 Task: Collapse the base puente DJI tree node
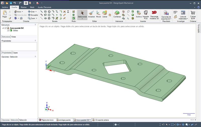(x=3, y=28)
